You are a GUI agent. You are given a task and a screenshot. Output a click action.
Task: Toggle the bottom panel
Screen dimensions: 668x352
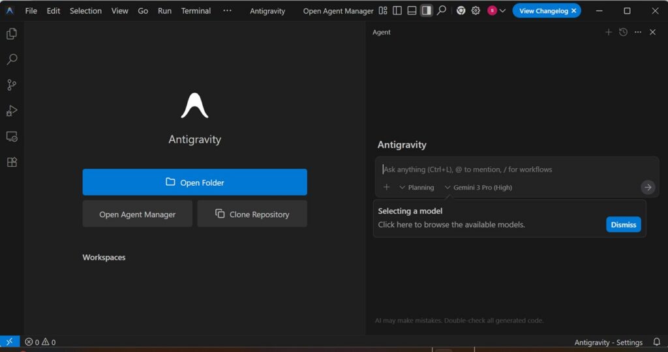(x=412, y=10)
